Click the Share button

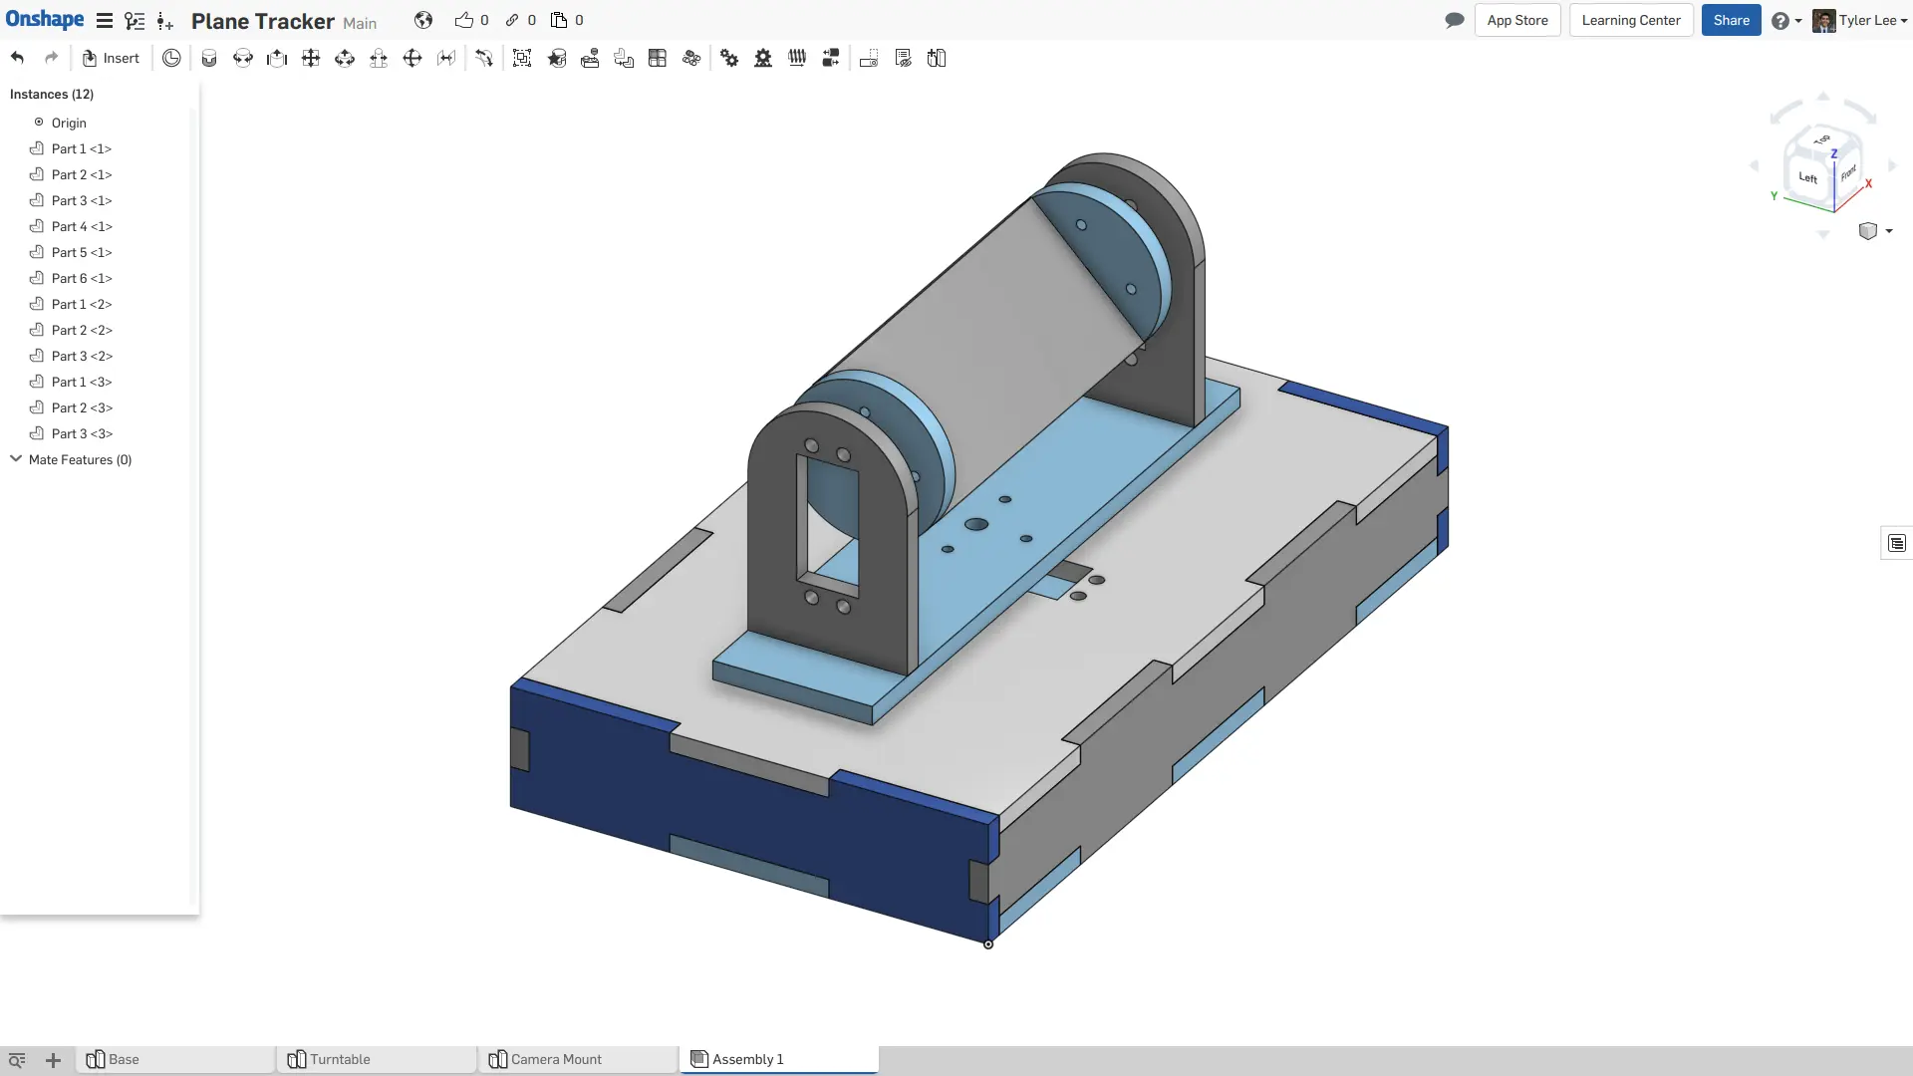point(1731,20)
